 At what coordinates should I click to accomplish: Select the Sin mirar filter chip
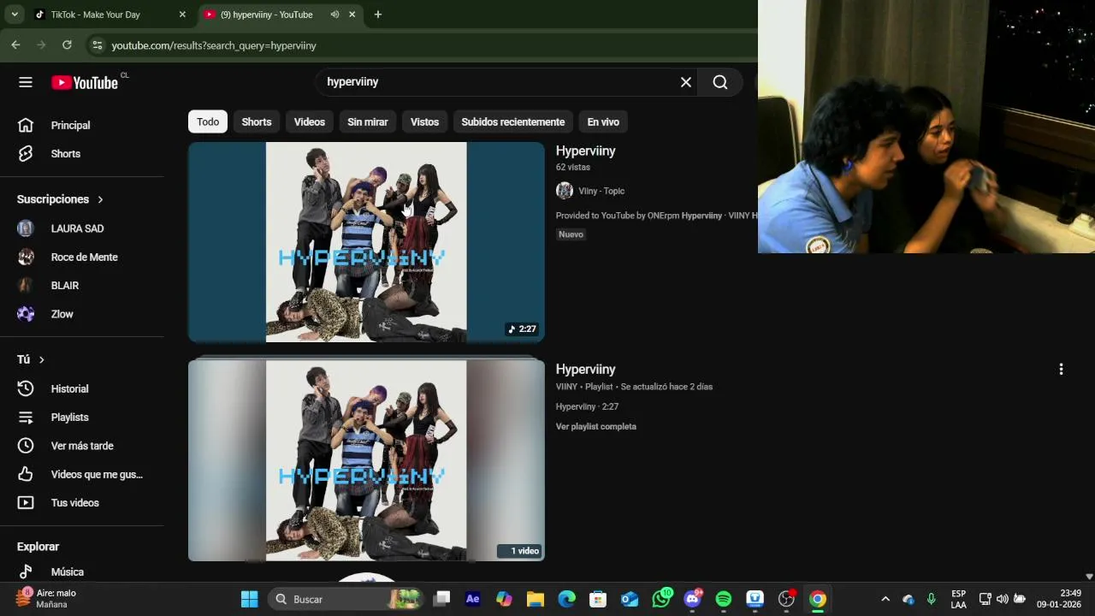click(x=368, y=121)
